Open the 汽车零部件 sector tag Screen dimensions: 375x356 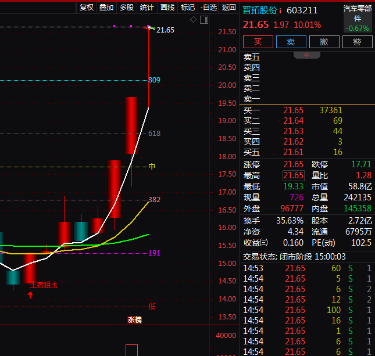click(x=358, y=19)
